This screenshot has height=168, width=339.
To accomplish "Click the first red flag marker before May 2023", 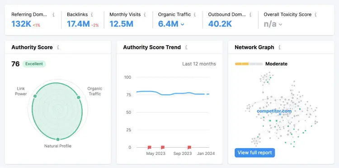I will pyautogui.click(x=150, y=147).
